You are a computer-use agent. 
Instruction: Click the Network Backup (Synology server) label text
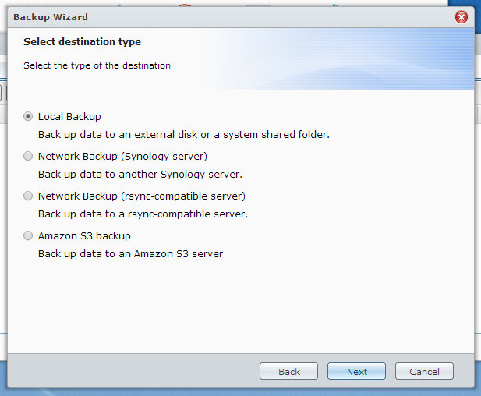click(x=122, y=157)
